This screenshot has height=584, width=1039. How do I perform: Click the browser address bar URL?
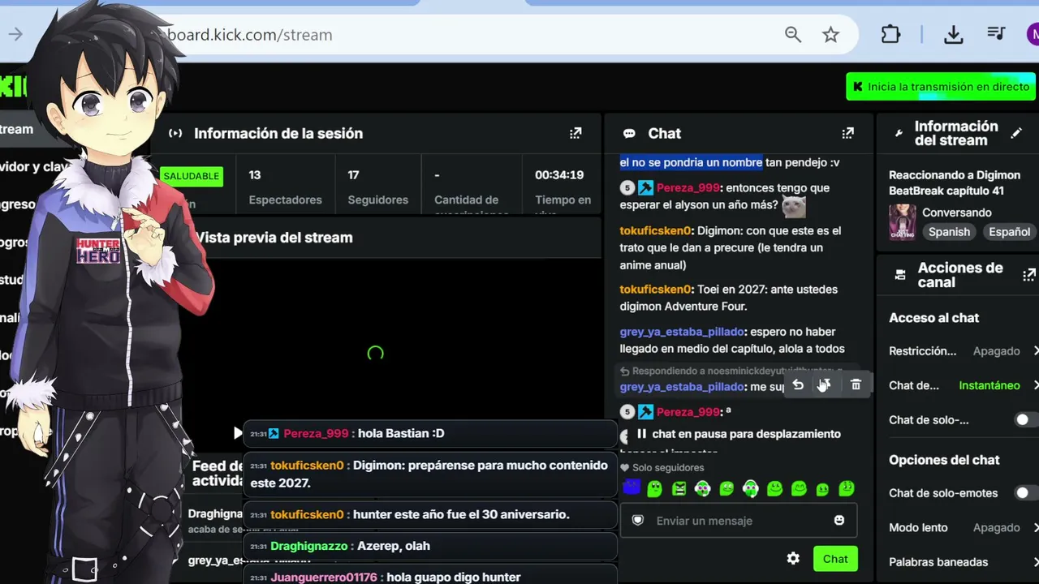(250, 35)
